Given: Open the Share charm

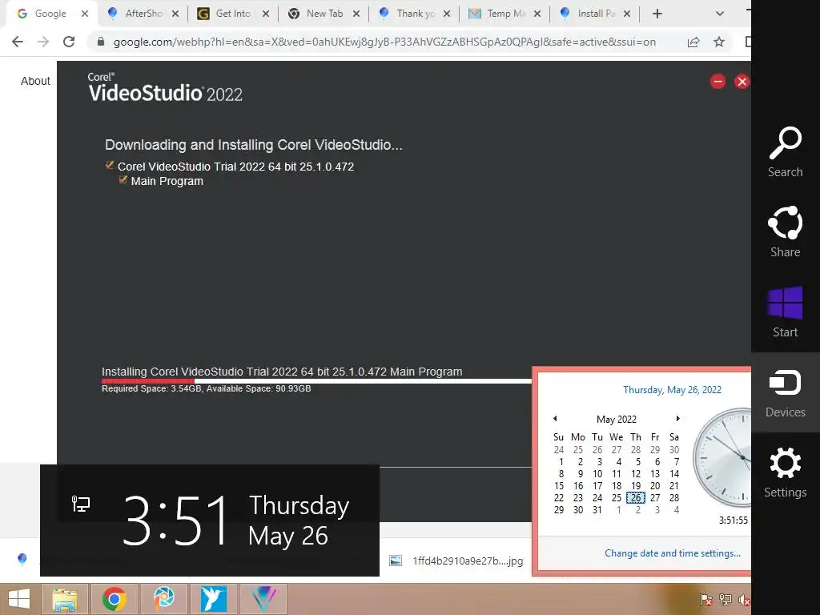Looking at the screenshot, I should (x=785, y=231).
